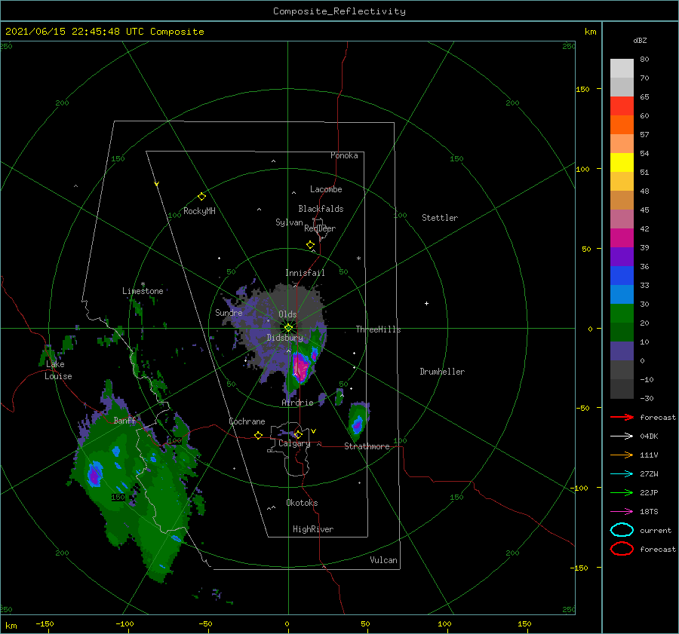Image resolution: width=679 pixels, height=634 pixels.
Task: Select the magenta 18TS arrow legend icon
Action: coord(622,512)
